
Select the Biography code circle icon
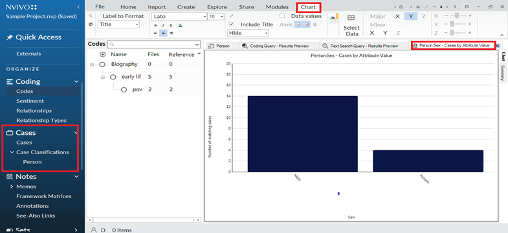[x=102, y=65]
